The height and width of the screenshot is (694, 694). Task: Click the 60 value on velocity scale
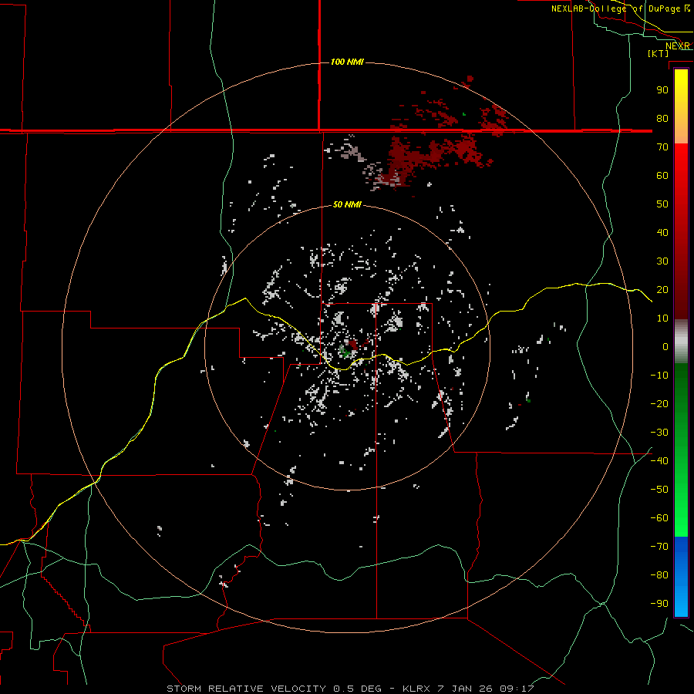[662, 175]
